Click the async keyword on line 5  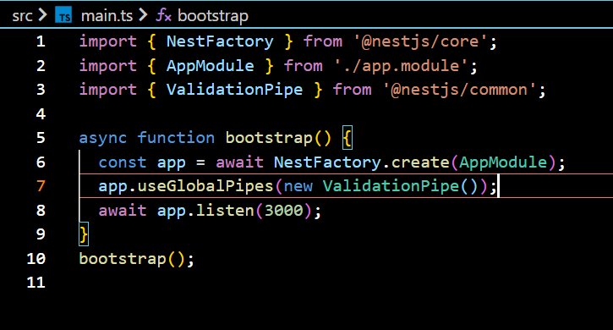coord(103,138)
